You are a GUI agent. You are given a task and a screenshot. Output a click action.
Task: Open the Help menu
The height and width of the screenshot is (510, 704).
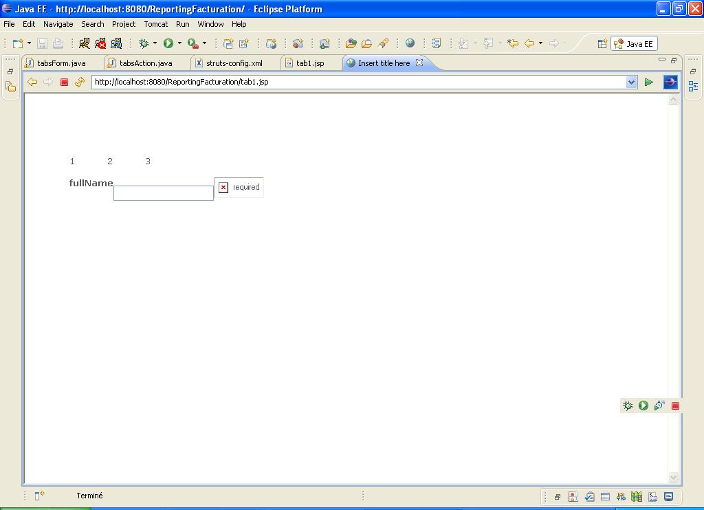(x=239, y=24)
